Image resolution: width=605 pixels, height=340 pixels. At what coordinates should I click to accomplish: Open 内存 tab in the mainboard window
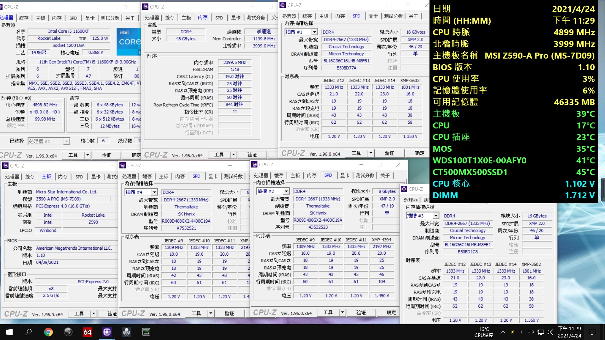(x=63, y=177)
